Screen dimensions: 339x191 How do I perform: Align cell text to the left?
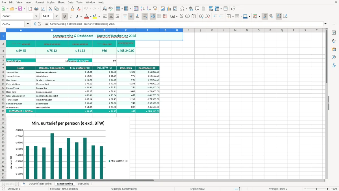pos(105,16)
